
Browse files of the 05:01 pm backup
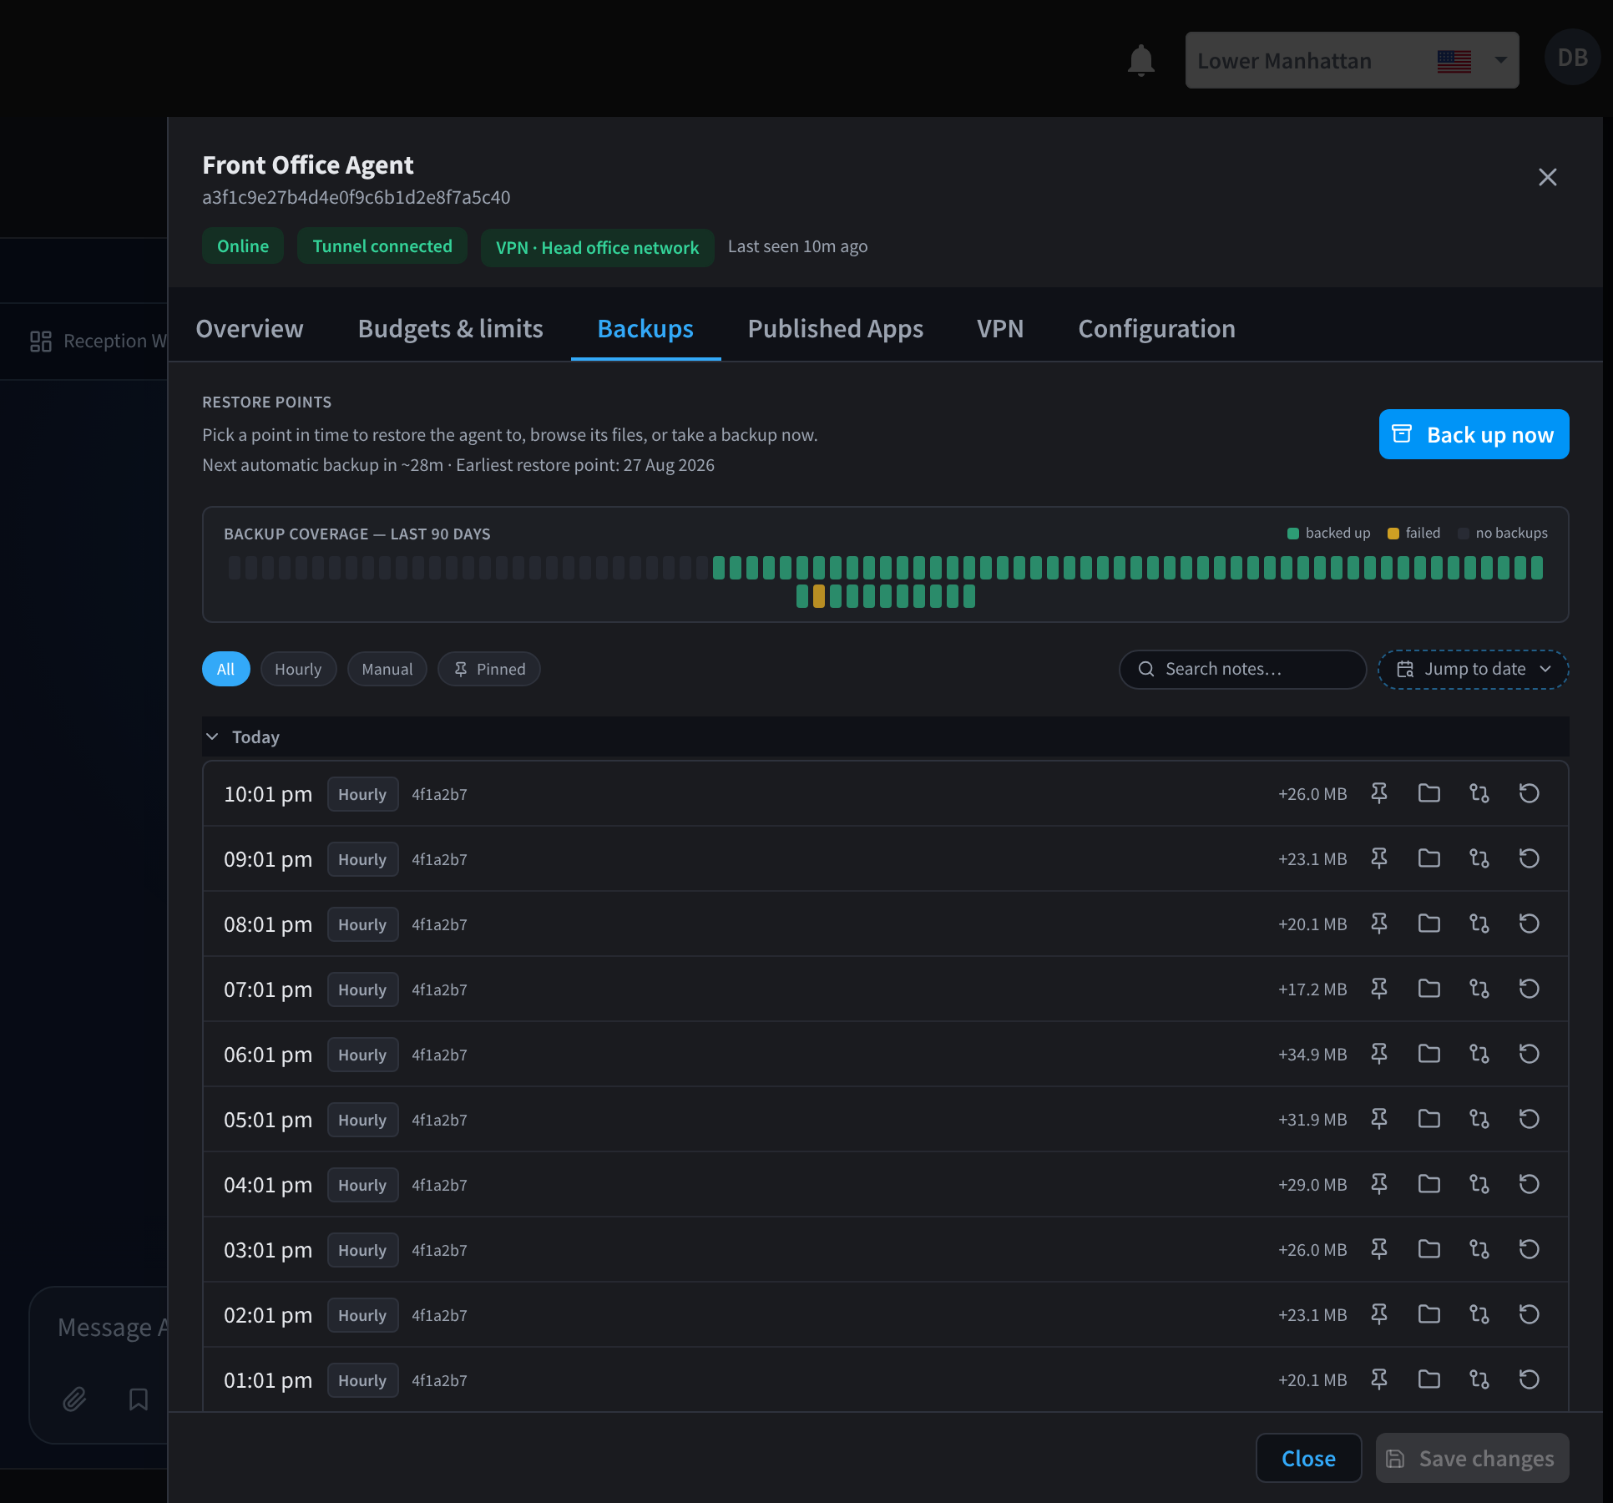[1429, 1119]
